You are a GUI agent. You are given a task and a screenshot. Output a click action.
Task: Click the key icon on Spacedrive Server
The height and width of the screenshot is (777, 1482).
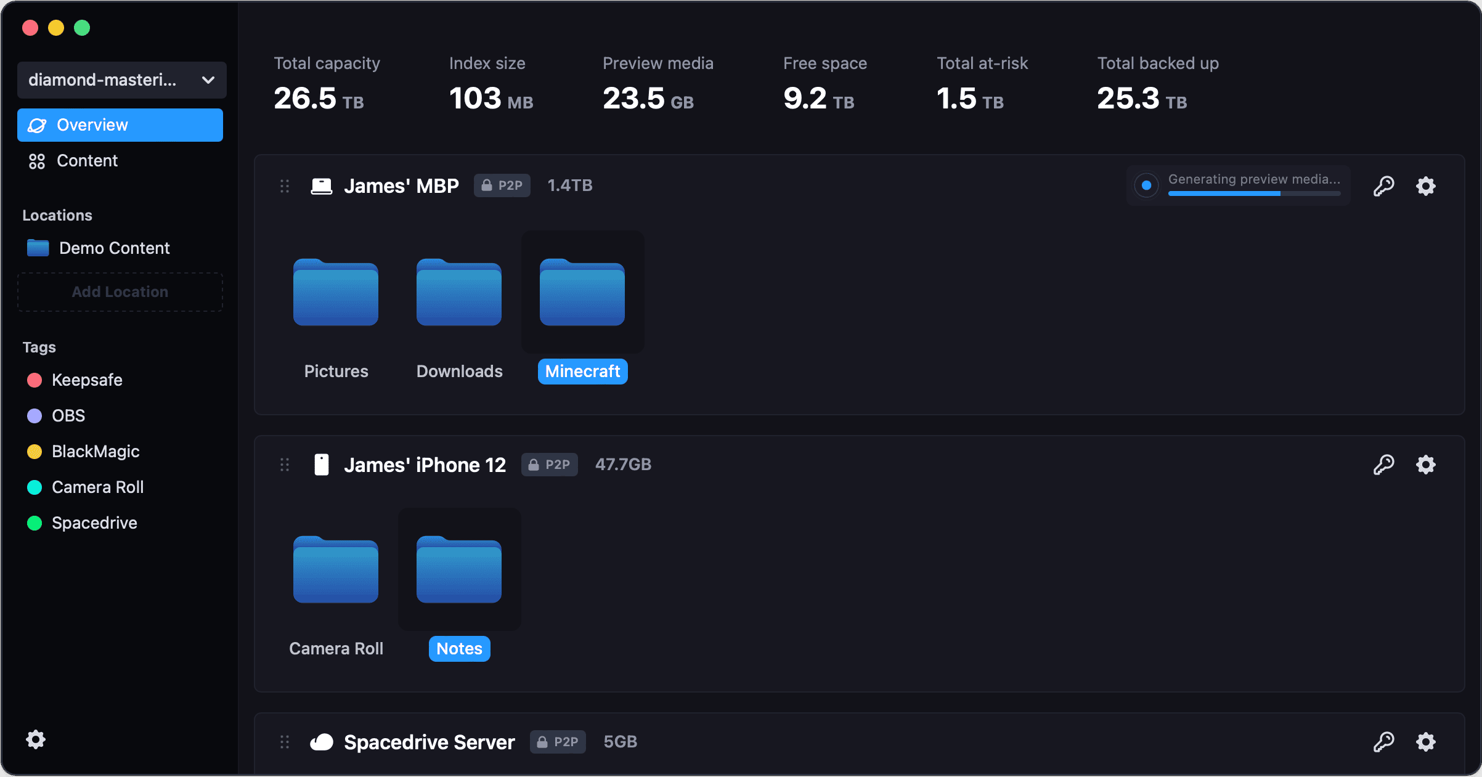(x=1384, y=741)
